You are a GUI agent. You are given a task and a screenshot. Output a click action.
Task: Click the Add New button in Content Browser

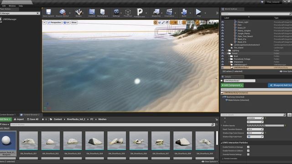pos(5,119)
